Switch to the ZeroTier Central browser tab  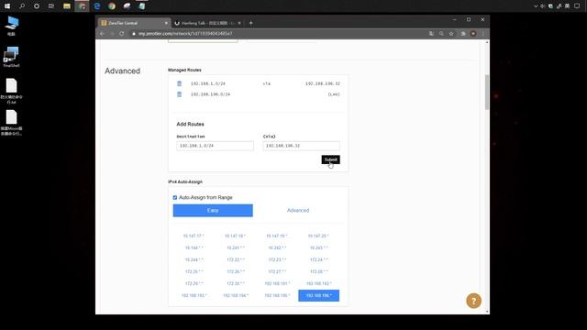coord(134,23)
